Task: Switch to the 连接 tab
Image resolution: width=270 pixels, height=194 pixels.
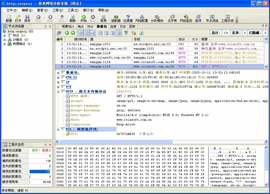Action: [113, 27]
